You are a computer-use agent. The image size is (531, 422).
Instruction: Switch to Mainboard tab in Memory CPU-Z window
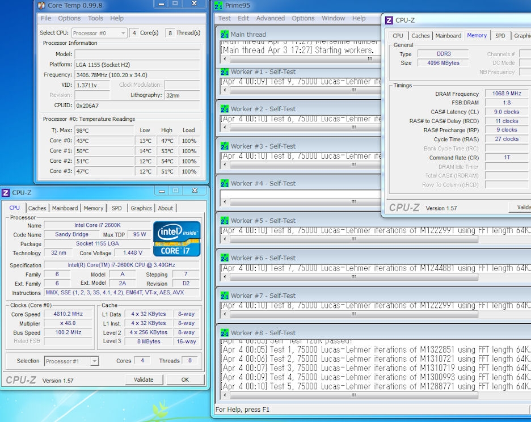pos(448,36)
